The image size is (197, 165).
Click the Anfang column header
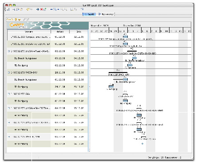[60, 32]
